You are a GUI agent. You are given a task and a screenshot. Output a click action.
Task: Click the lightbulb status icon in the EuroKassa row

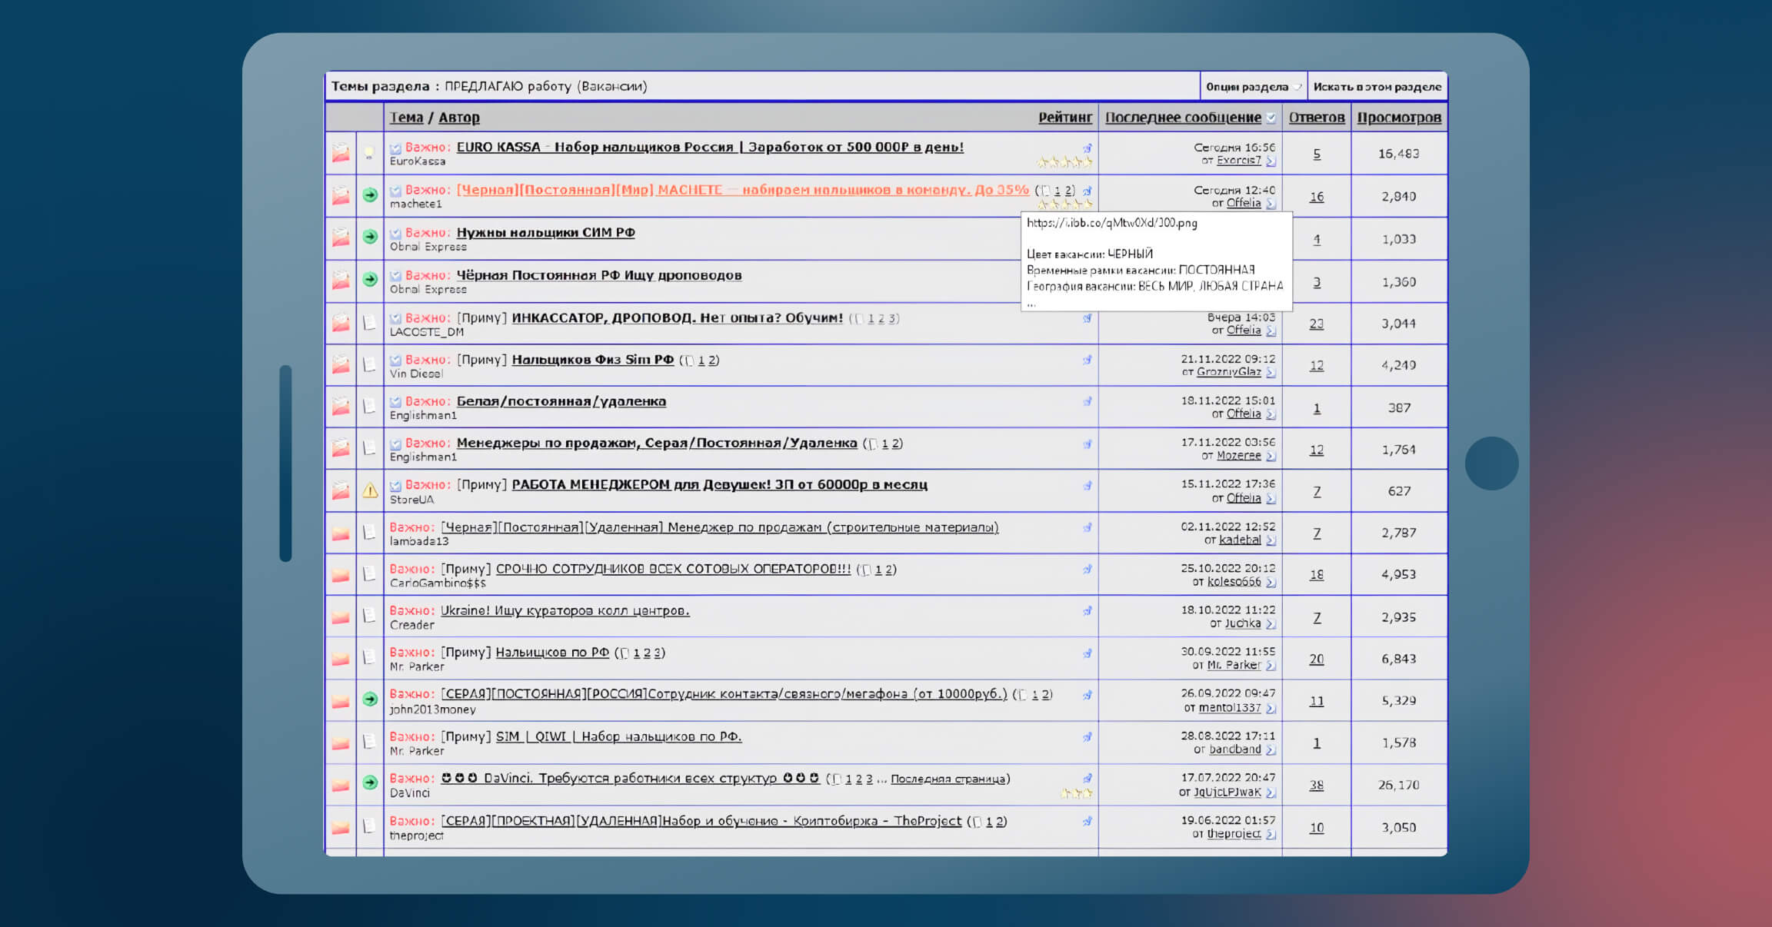coord(370,153)
